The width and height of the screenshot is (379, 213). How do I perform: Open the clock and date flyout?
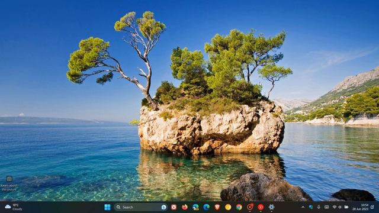(361, 207)
